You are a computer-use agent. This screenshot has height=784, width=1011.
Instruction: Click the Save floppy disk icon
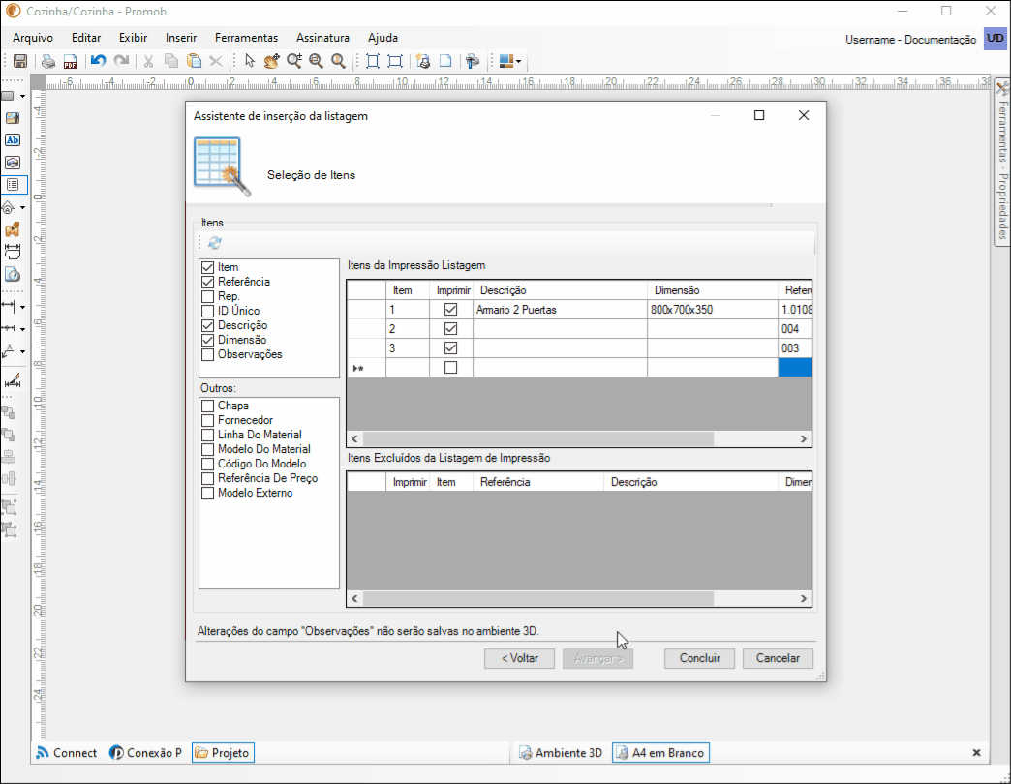pos(20,61)
